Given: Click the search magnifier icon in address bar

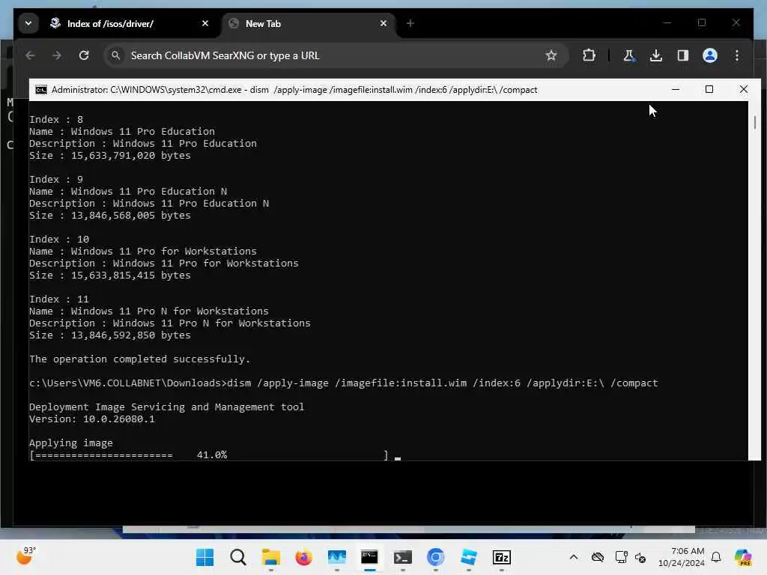Looking at the screenshot, I should coord(116,55).
